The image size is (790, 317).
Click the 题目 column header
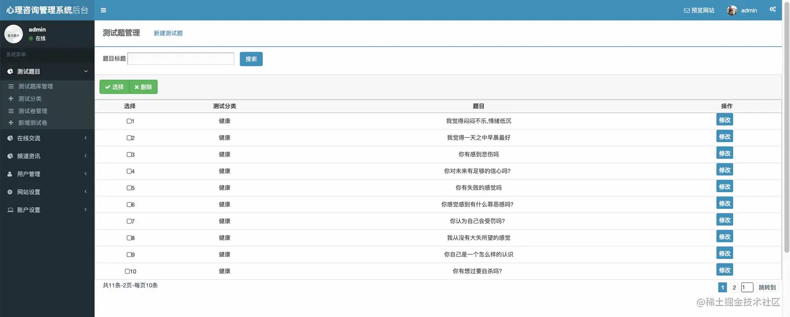tap(479, 106)
